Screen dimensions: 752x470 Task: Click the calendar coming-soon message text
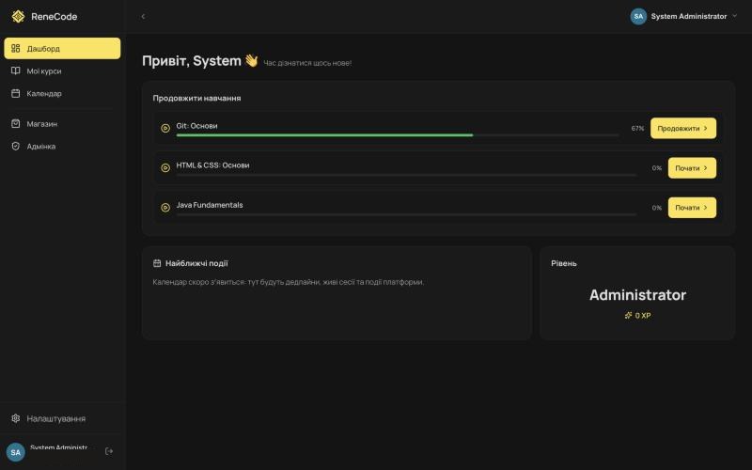click(x=289, y=282)
